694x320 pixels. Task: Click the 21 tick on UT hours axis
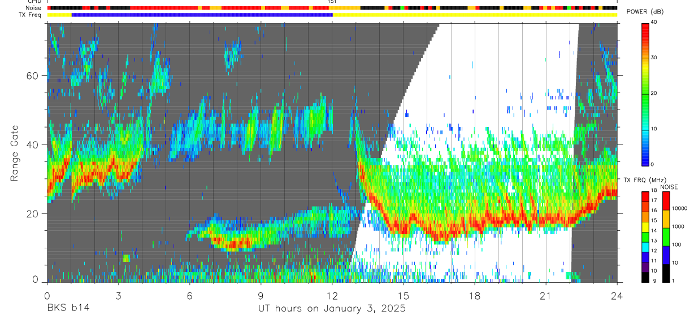[546, 295]
